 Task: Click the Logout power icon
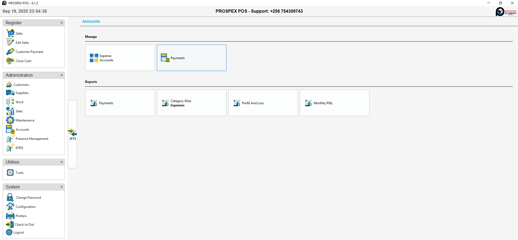coord(9,232)
